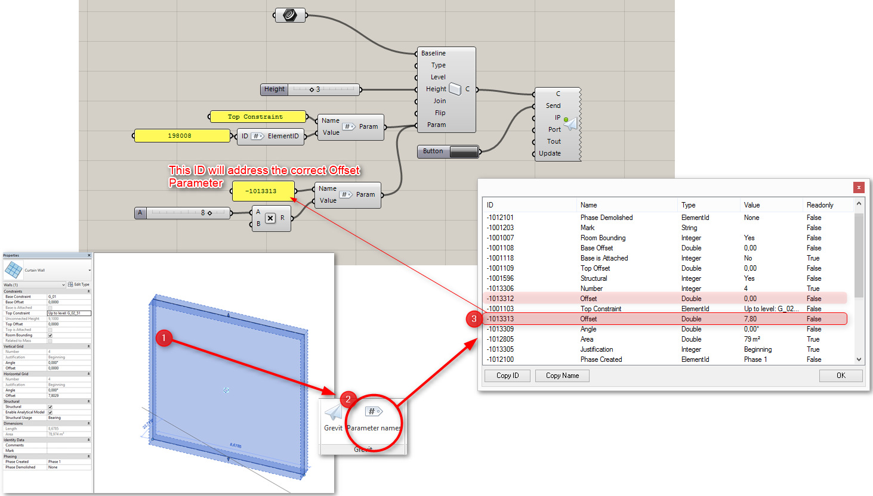Click the tag icon on the Top Constraint Param component
This screenshot has width=873, height=496.
tap(349, 126)
